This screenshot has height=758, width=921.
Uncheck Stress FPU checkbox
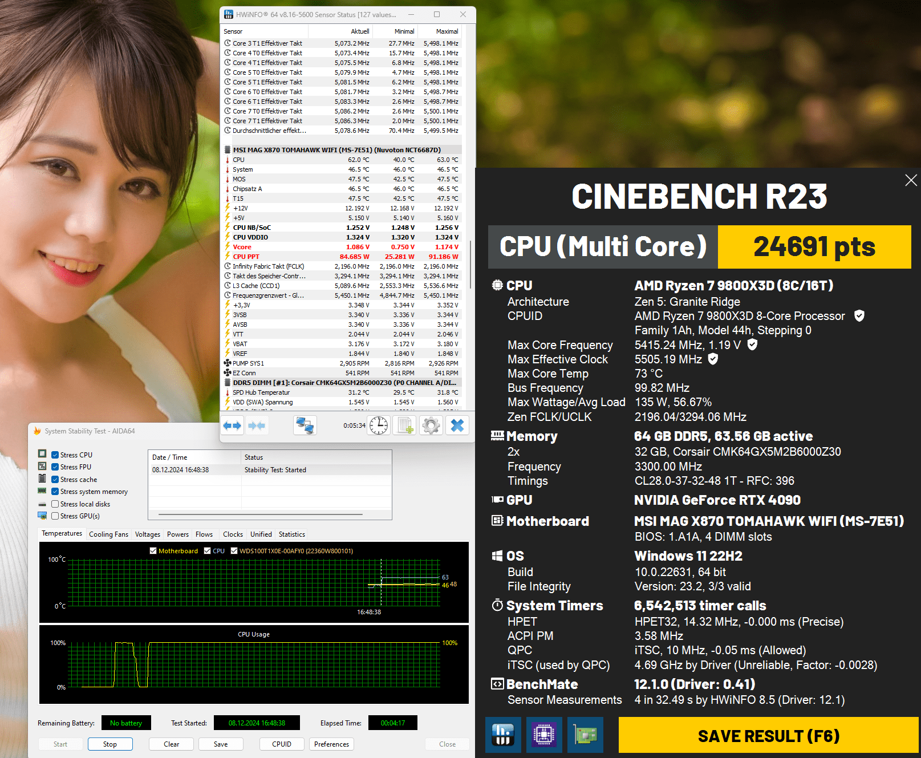[55, 467]
